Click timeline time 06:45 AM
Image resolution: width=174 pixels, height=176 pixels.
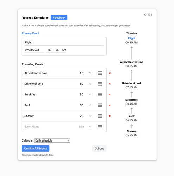click(131, 104)
